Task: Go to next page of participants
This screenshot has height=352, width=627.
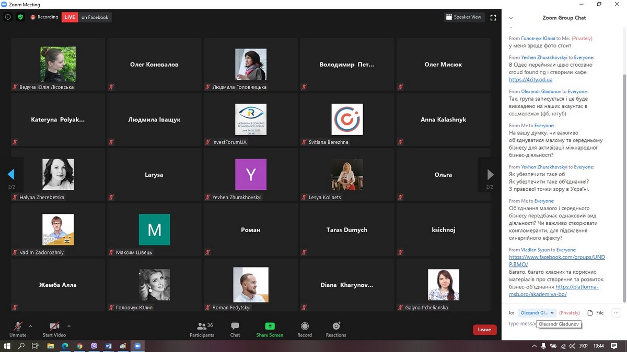Action: coord(490,175)
